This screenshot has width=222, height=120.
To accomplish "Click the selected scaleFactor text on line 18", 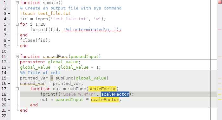I will 115,94.
